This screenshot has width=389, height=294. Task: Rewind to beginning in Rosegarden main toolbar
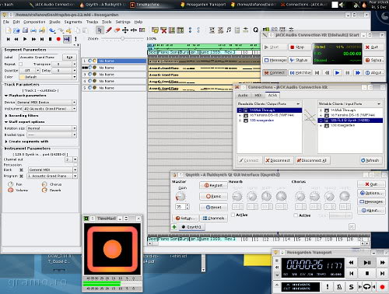click(x=9, y=39)
